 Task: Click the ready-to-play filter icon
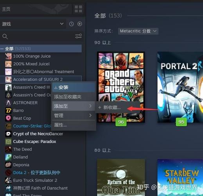click(x=79, y=24)
